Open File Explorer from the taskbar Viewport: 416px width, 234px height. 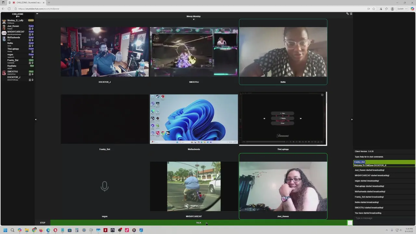[27, 230]
